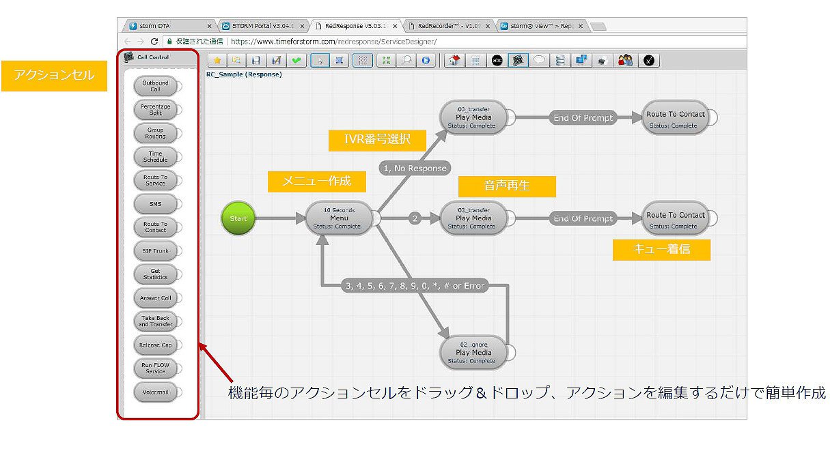Click the yellow star New service icon
Screen dimensions: 830x451
(218, 60)
